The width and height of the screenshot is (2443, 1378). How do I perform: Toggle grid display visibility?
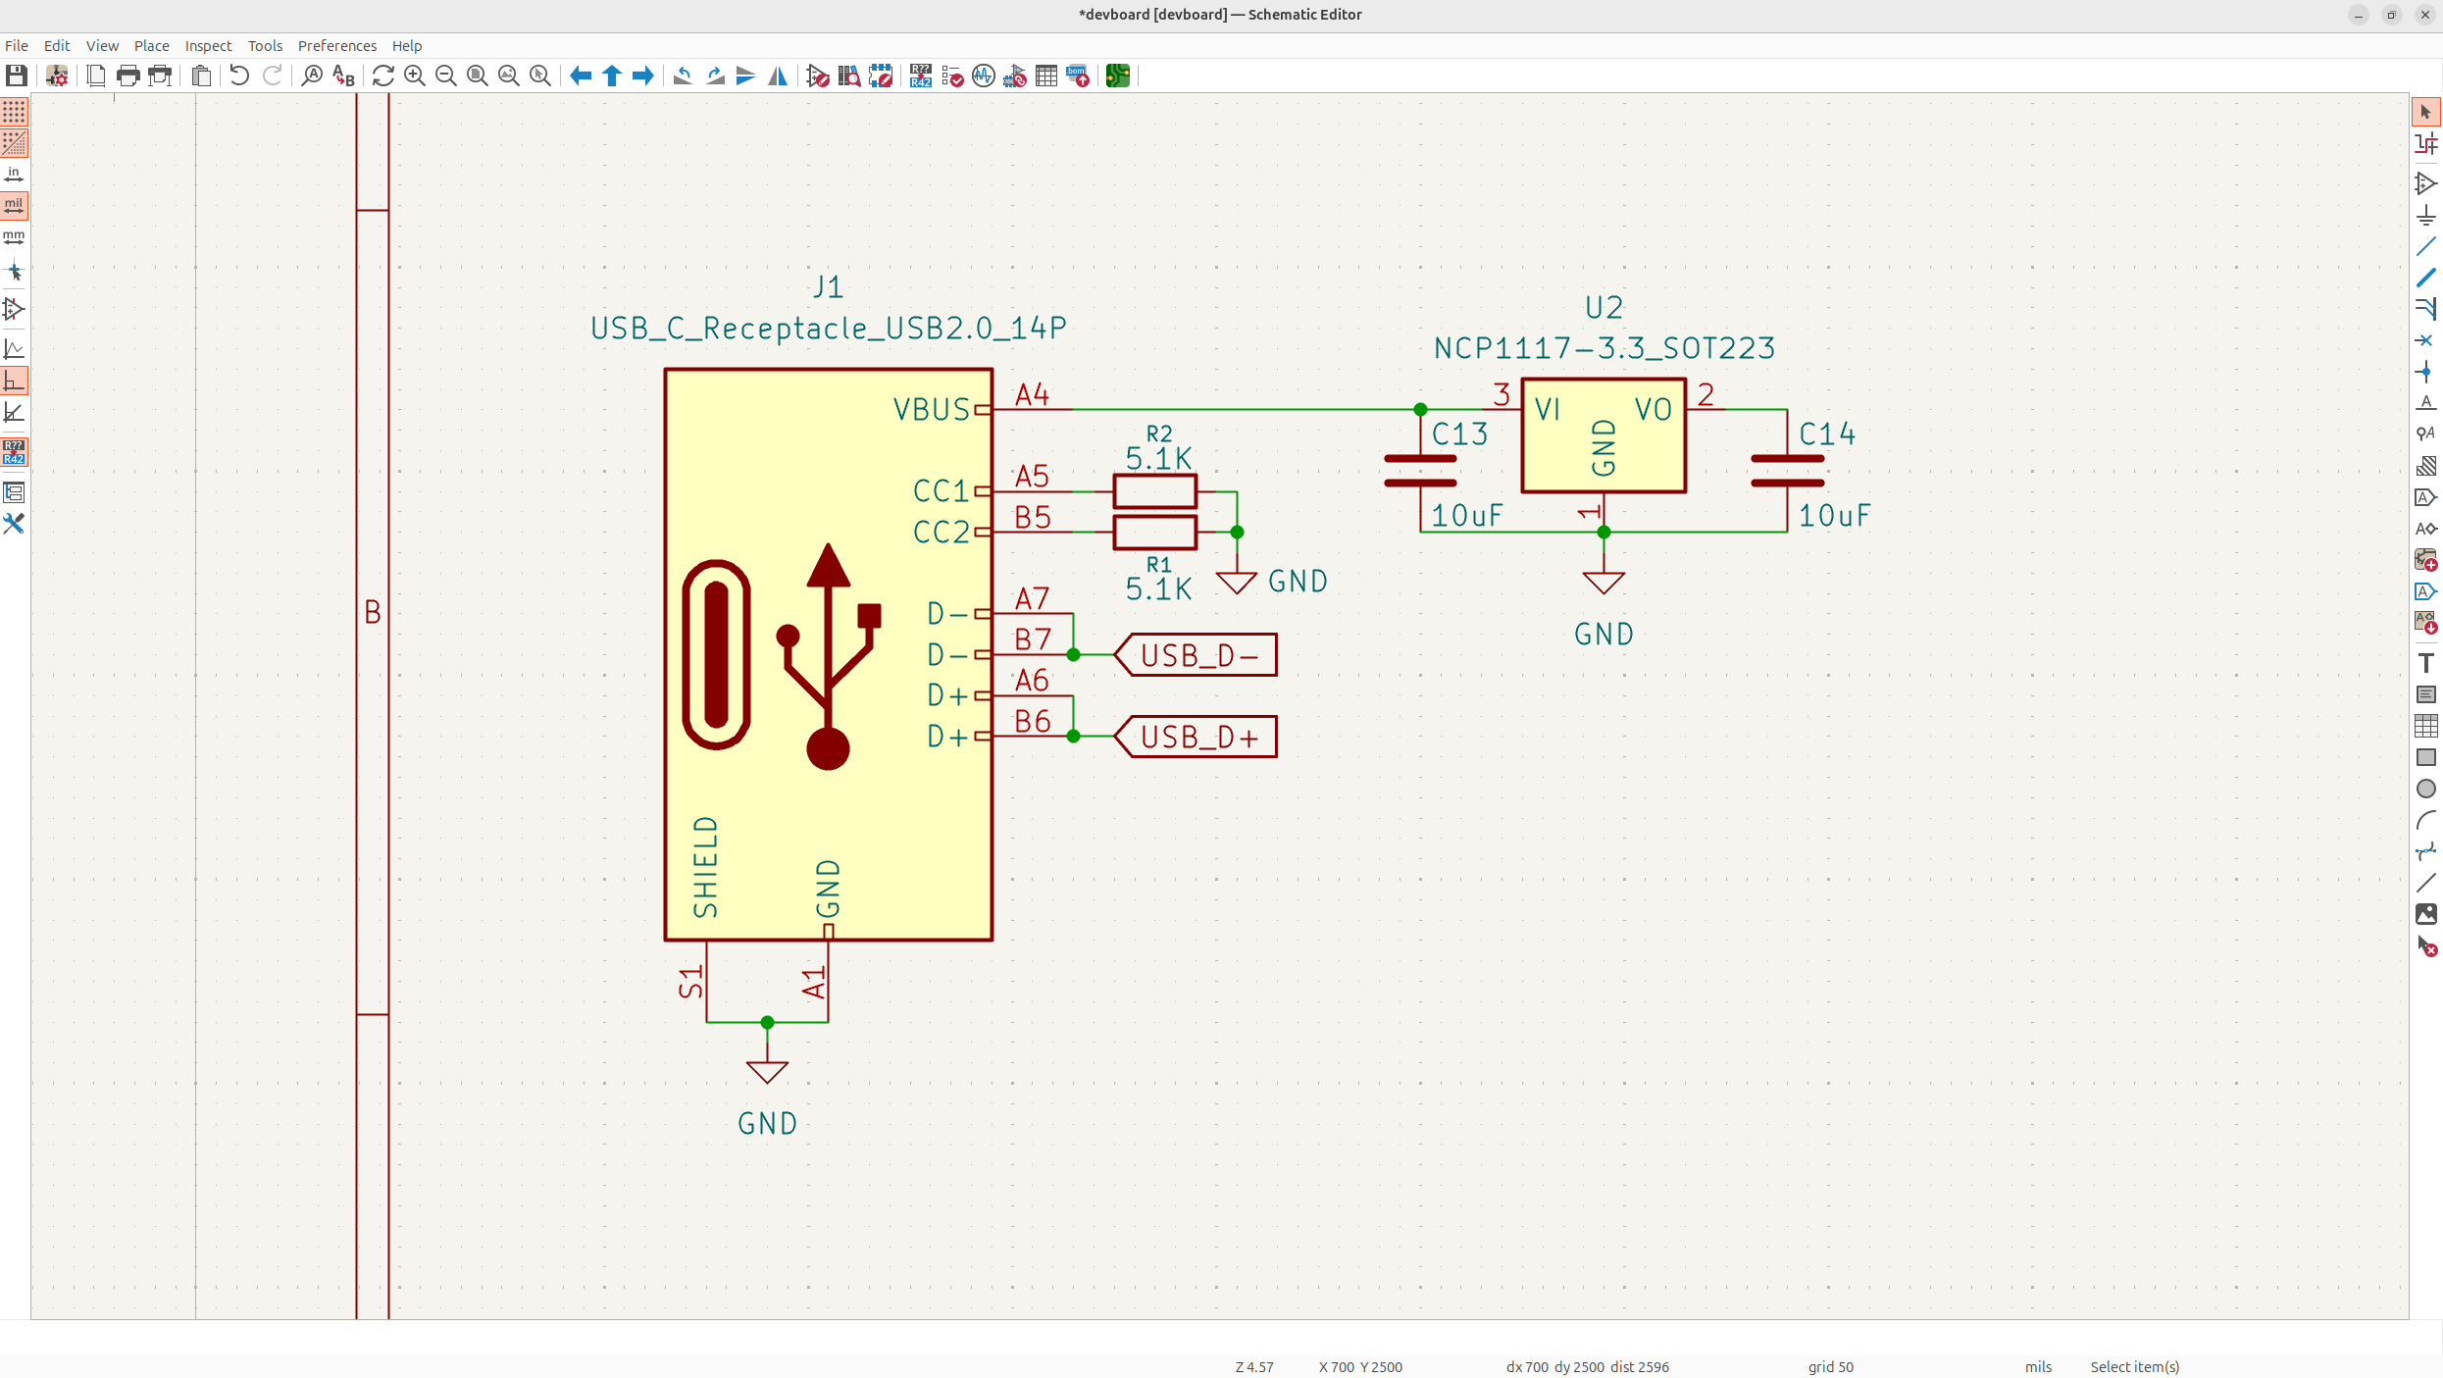click(14, 112)
